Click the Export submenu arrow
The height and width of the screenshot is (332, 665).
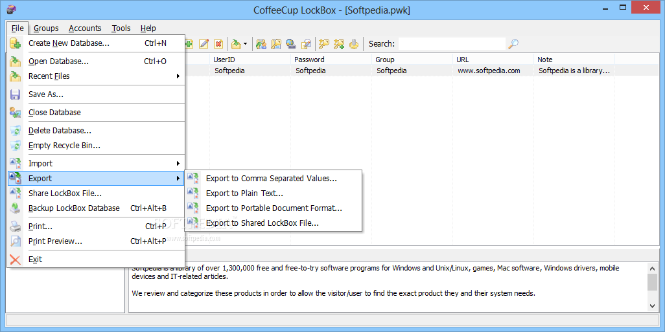pos(178,179)
